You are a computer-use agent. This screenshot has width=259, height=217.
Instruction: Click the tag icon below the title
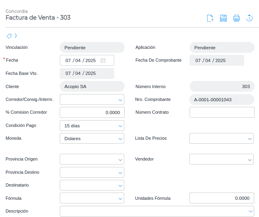click(9, 36)
